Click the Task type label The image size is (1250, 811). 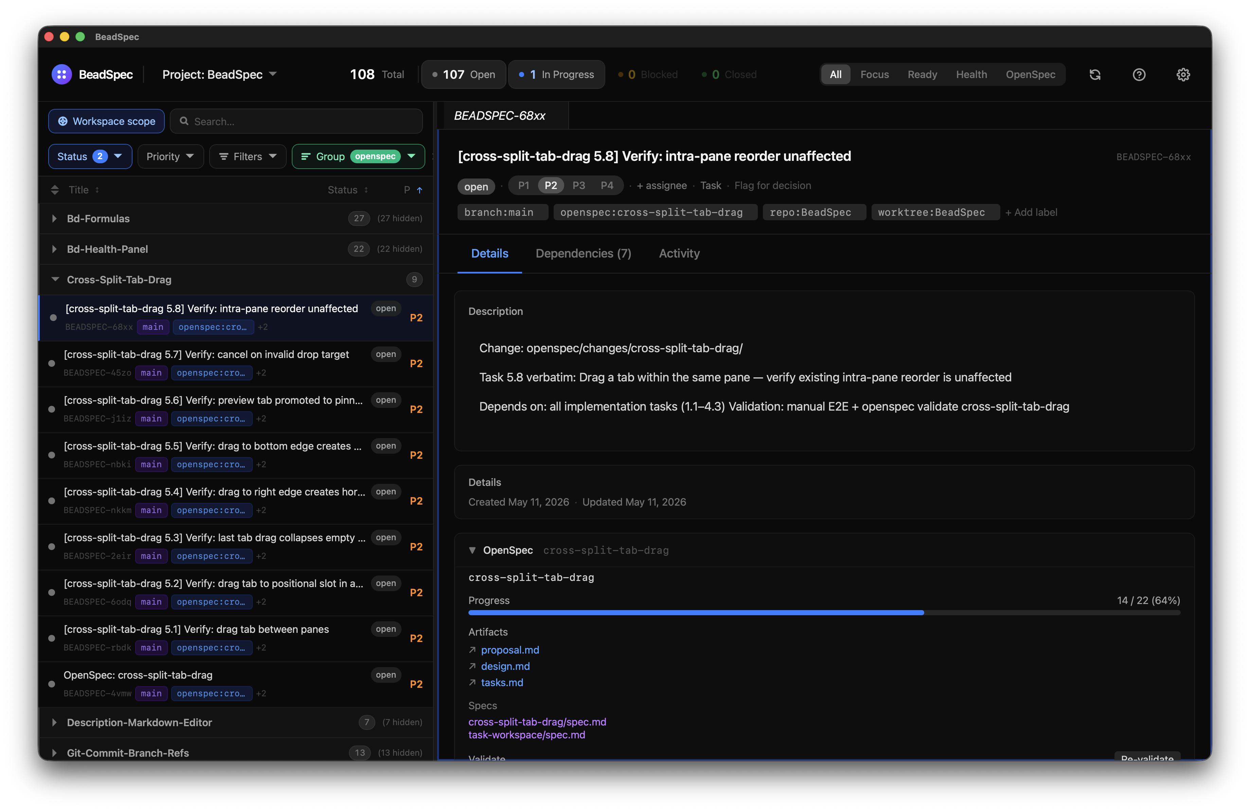[x=711, y=185]
